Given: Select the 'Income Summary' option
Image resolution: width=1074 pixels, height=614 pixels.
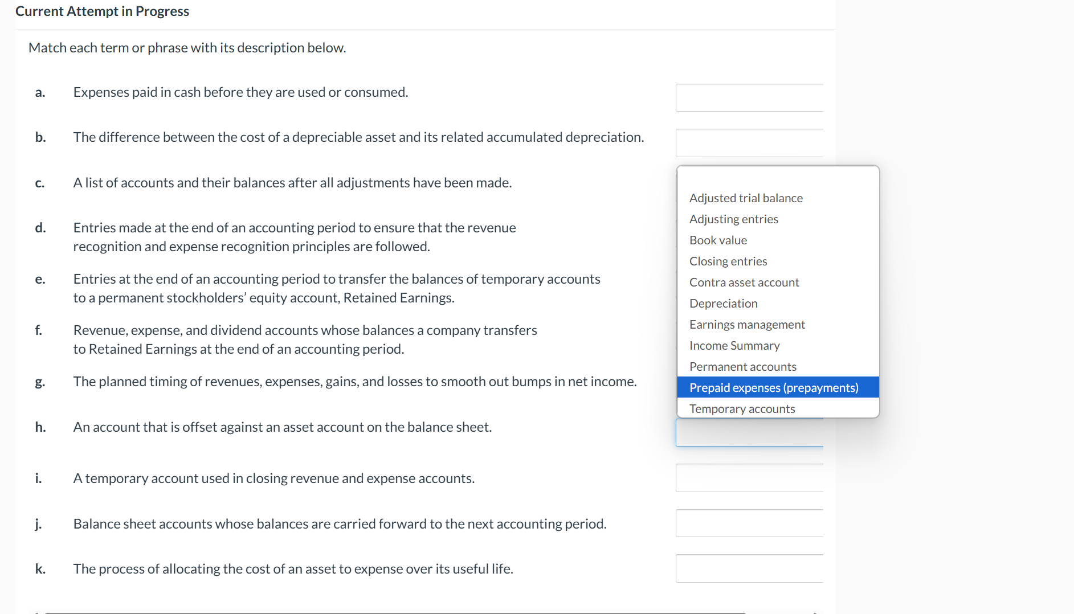Looking at the screenshot, I should click(x=734, y=346).
